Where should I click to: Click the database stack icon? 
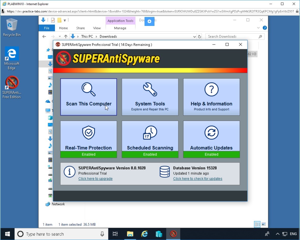[x=165, y=172]
